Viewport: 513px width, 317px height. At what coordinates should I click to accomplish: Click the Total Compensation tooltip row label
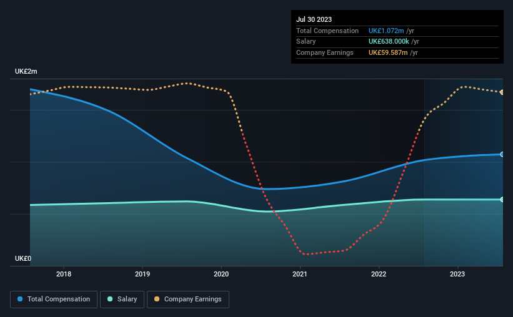pos(327,31)
